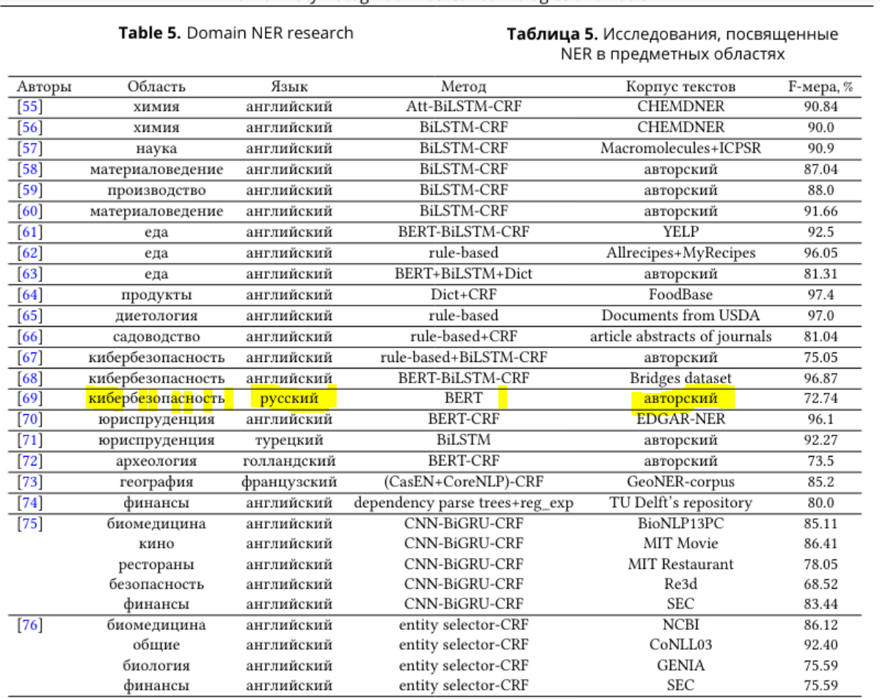
Task: Click reference [66] in the садоводство row
Action: click(30, 336)
